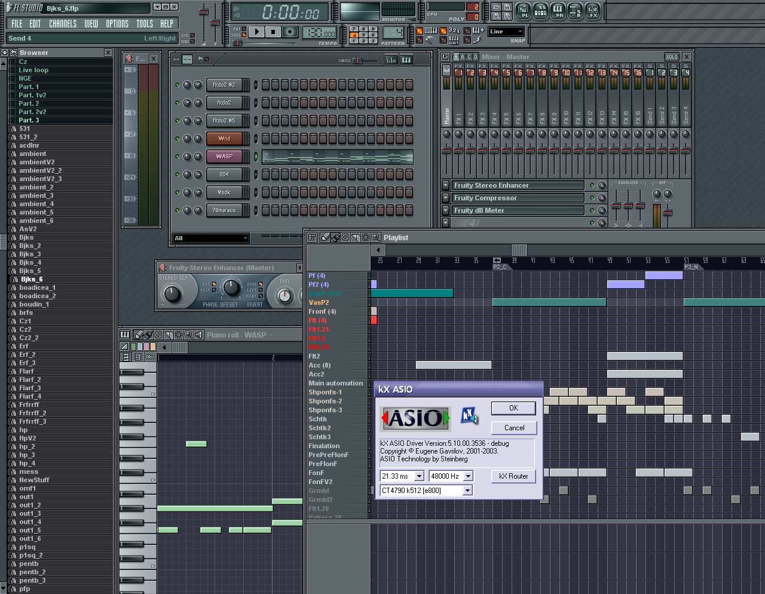
Task: Open the EDIT menu
Action: (x=35, y=24)
